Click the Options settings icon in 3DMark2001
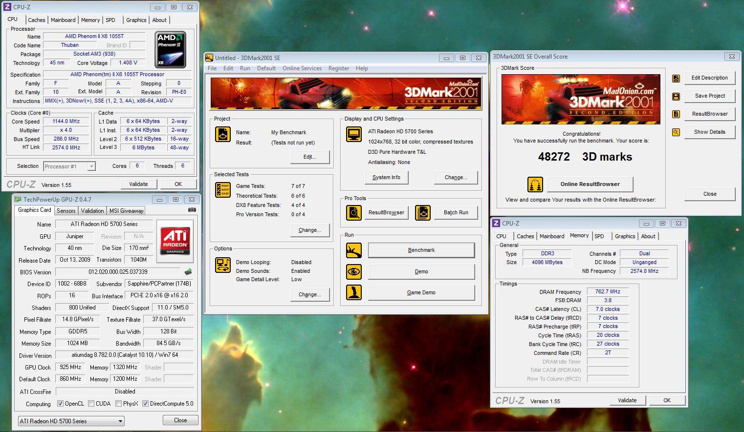Viewport: 744px width, 432px height. (x=223, y=265)
